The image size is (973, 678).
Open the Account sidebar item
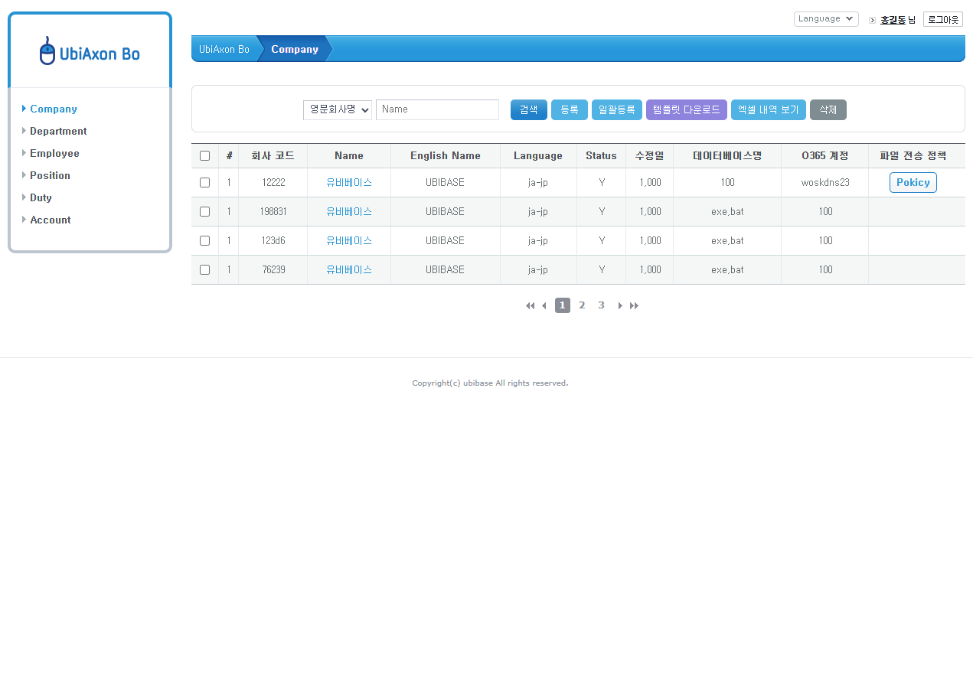click(51, 220)
